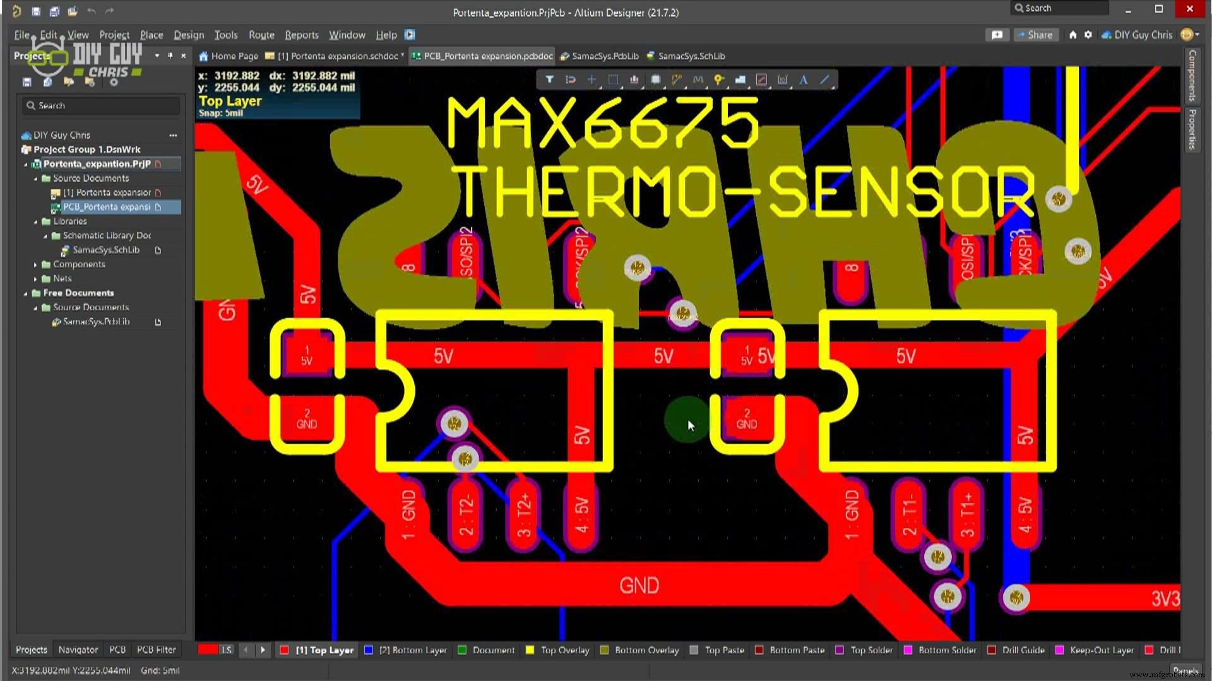Open the filter funnel tool in PCB toolbar
1212x681 pixels.
pyautogui.click(x=550, y=80)
